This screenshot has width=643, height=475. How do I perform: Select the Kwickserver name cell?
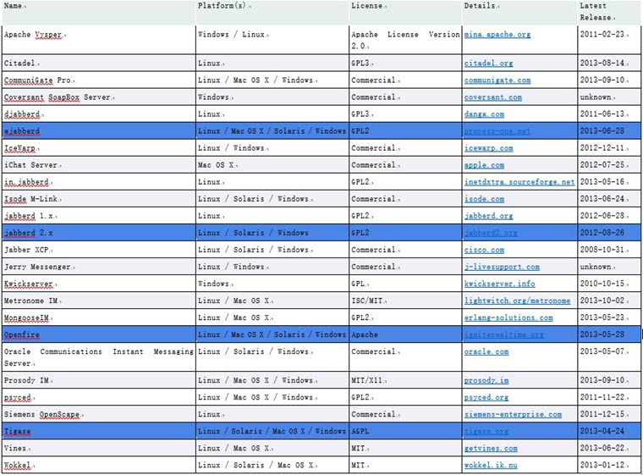point(99,284)
